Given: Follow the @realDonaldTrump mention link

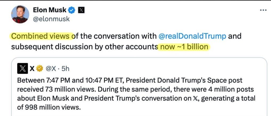Looking at the screenshot, I should [x=192, y=36].
